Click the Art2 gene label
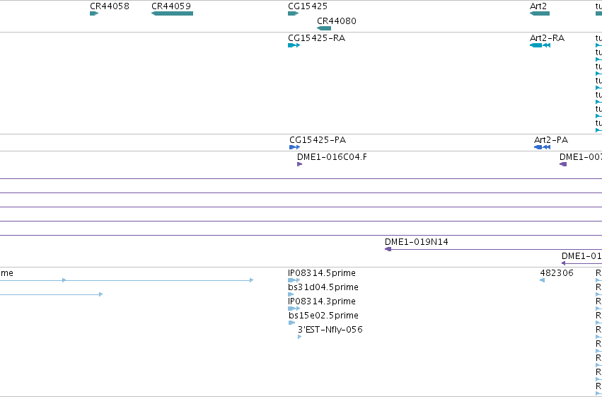Viewport: 602px width, 397px height. pyautogui.click(x=538, y=6)
